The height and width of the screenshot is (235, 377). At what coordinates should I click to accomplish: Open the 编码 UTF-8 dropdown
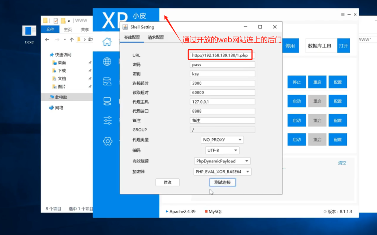(222, 150)
